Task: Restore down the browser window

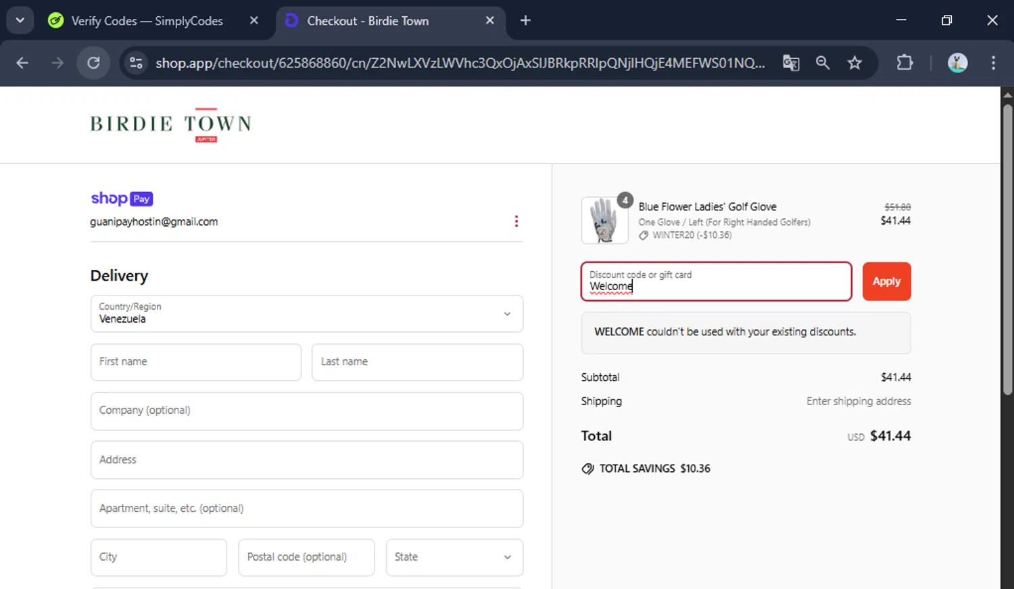Action: click(x=946, y=20)
